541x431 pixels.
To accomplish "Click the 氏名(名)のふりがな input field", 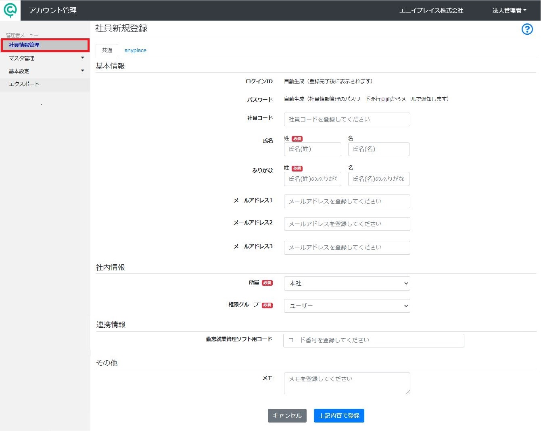I will 378,179.
